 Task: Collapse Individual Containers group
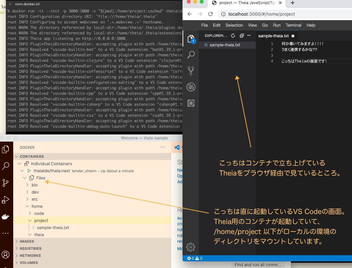point(19,164)
